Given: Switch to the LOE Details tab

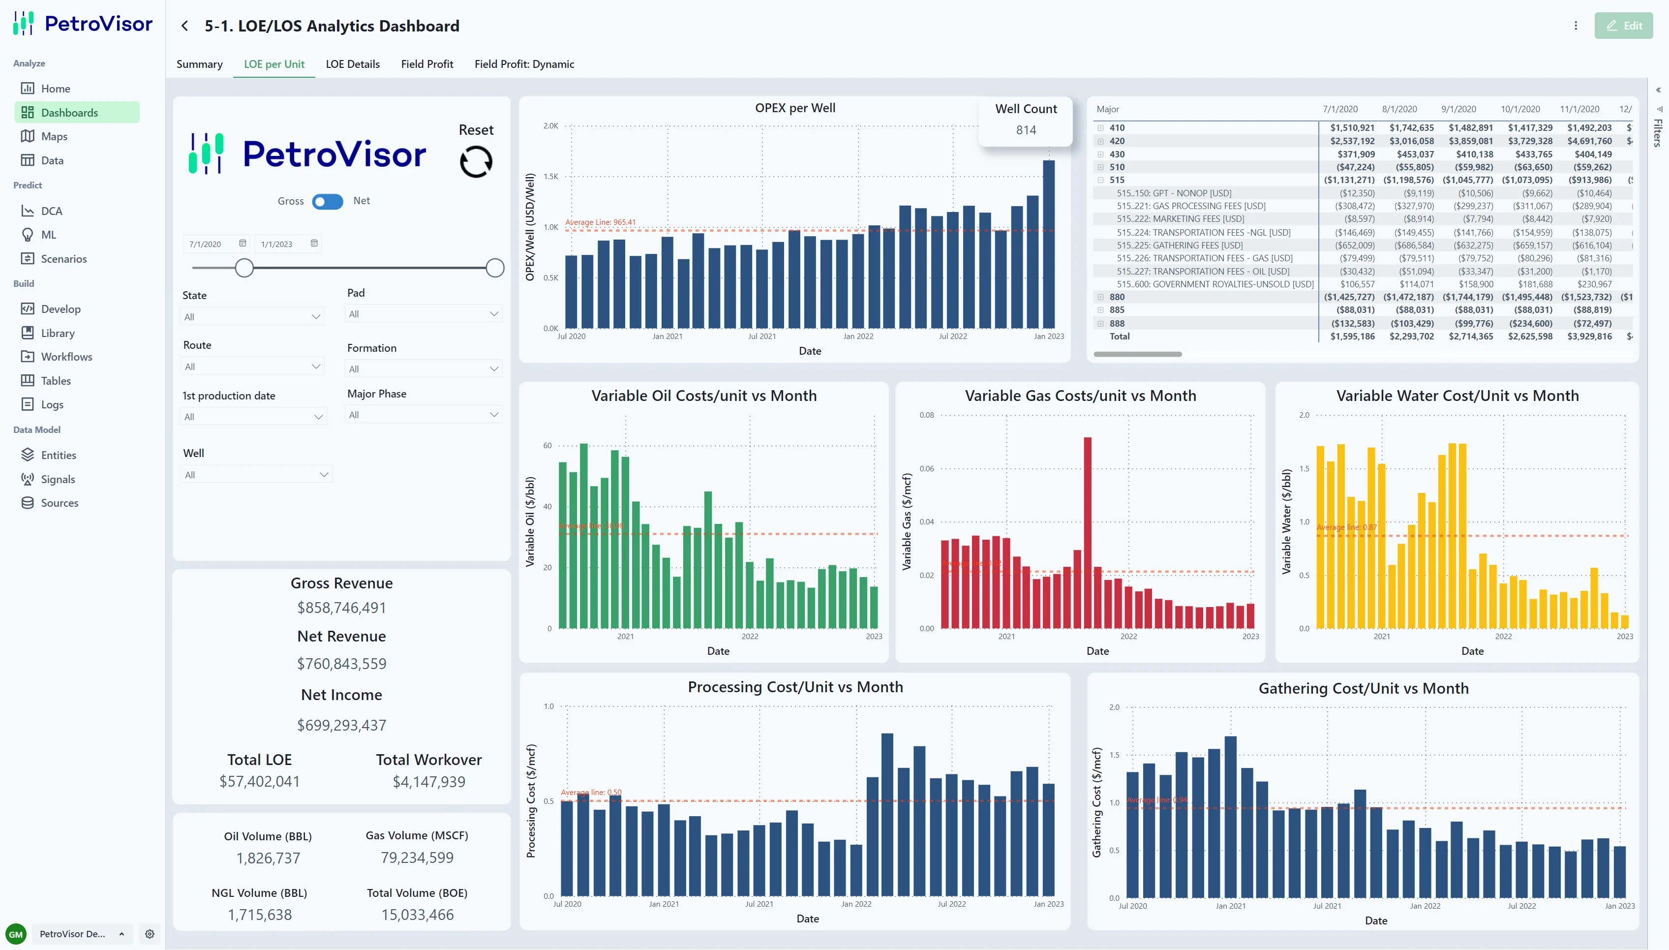Looking at the screenshot, I should coord(352,64).
